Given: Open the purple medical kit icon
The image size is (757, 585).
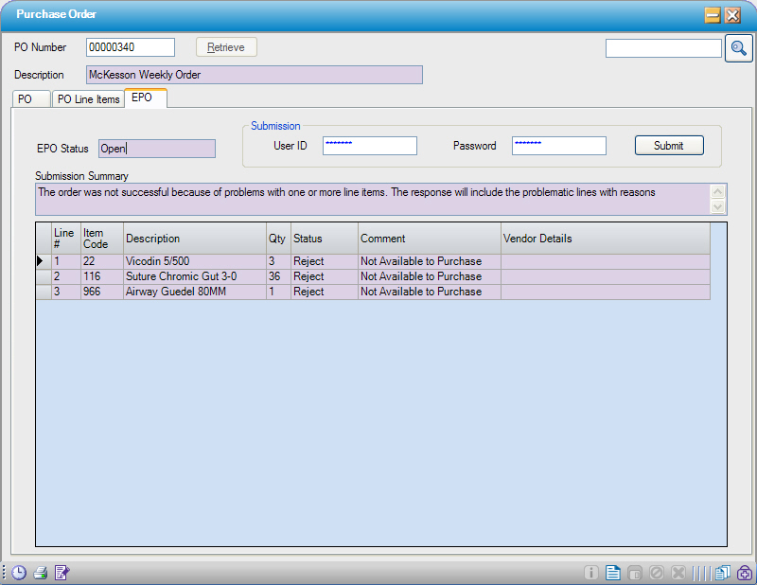Looking at the screenshot, I should coord(744,573).
